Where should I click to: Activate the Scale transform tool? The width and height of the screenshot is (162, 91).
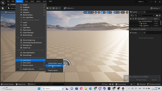pyautogui.click(x=93, y=12)
